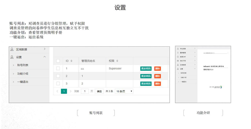Click the green page 1 button

(64, 91)
